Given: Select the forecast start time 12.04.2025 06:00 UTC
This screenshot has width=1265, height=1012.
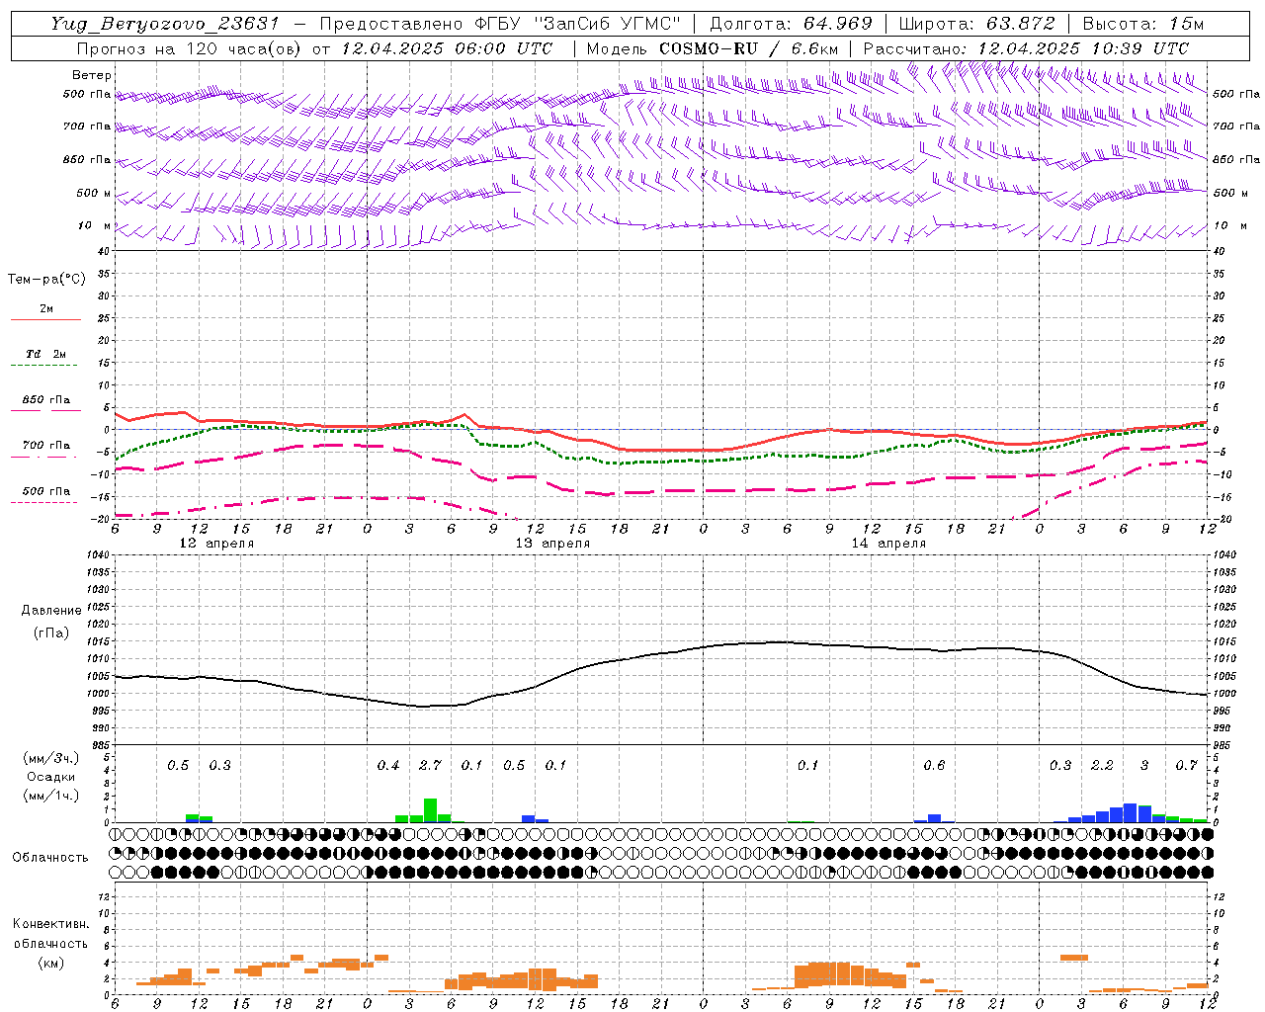Looking at the screenshot, I should click(x=447, y=48).
